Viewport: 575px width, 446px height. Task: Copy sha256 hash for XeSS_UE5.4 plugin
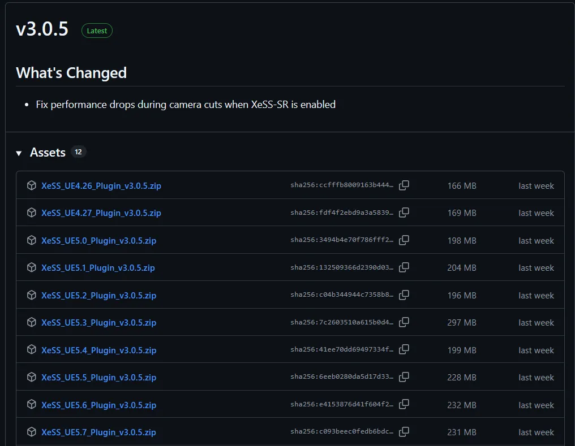click(404, 350)
